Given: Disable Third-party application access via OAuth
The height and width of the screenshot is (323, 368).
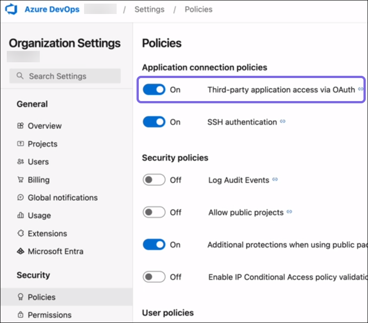Looking at the screenshot, I should coord(154,90).
